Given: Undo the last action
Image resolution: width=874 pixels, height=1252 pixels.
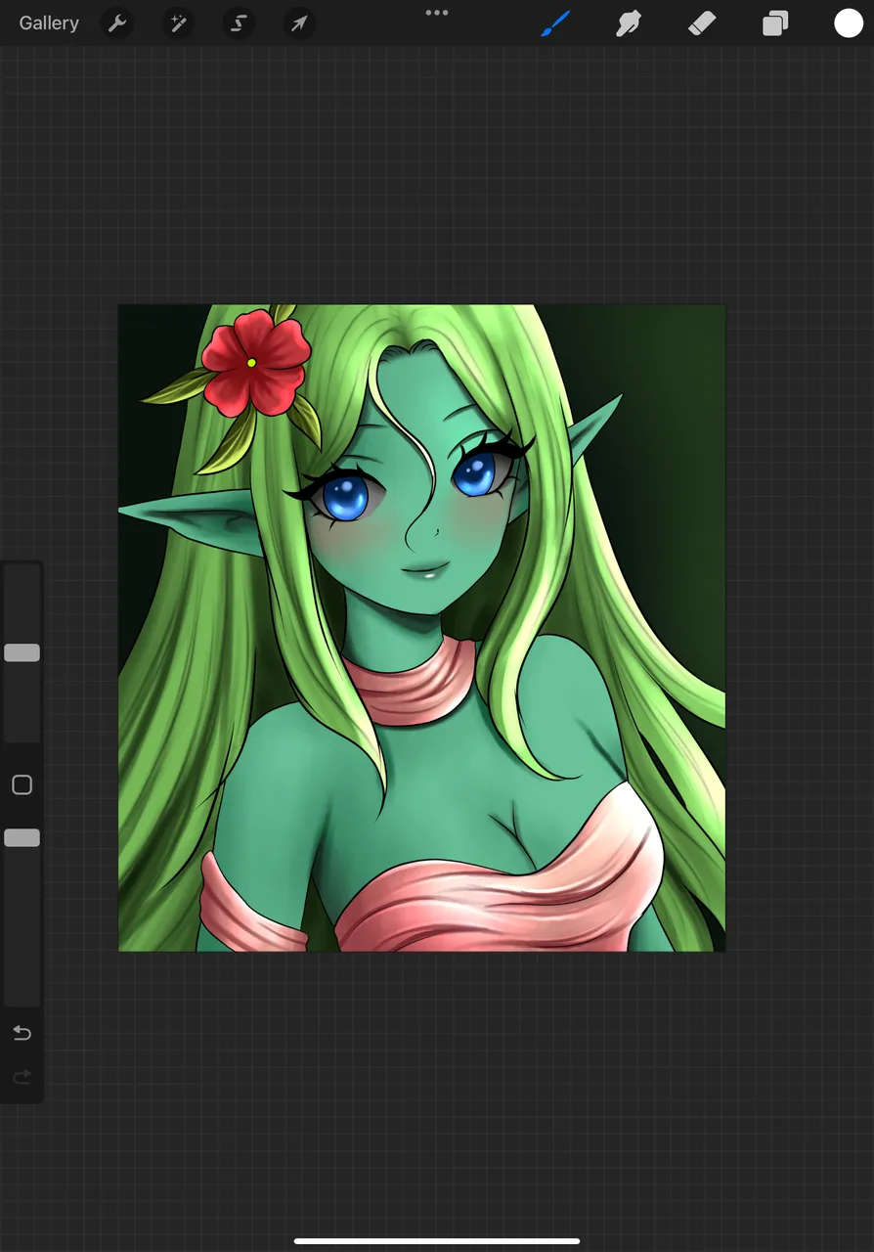Looking at the screenshot, I should (x=22, y=1033).
